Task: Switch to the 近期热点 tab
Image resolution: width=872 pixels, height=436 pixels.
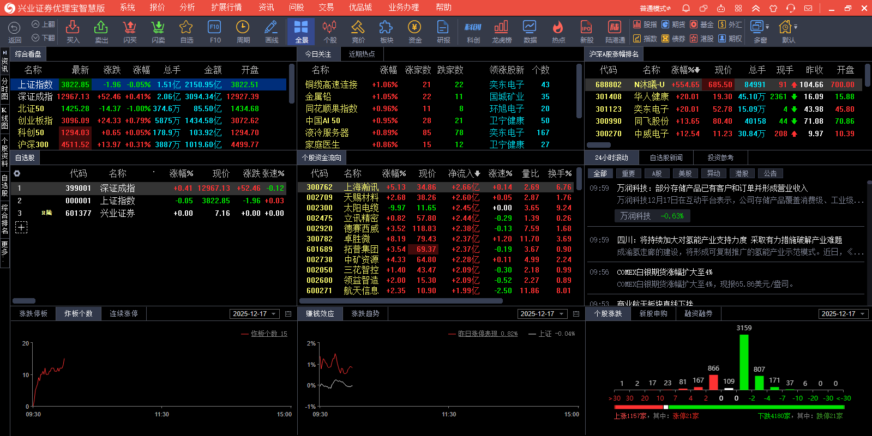Action: 362,54
